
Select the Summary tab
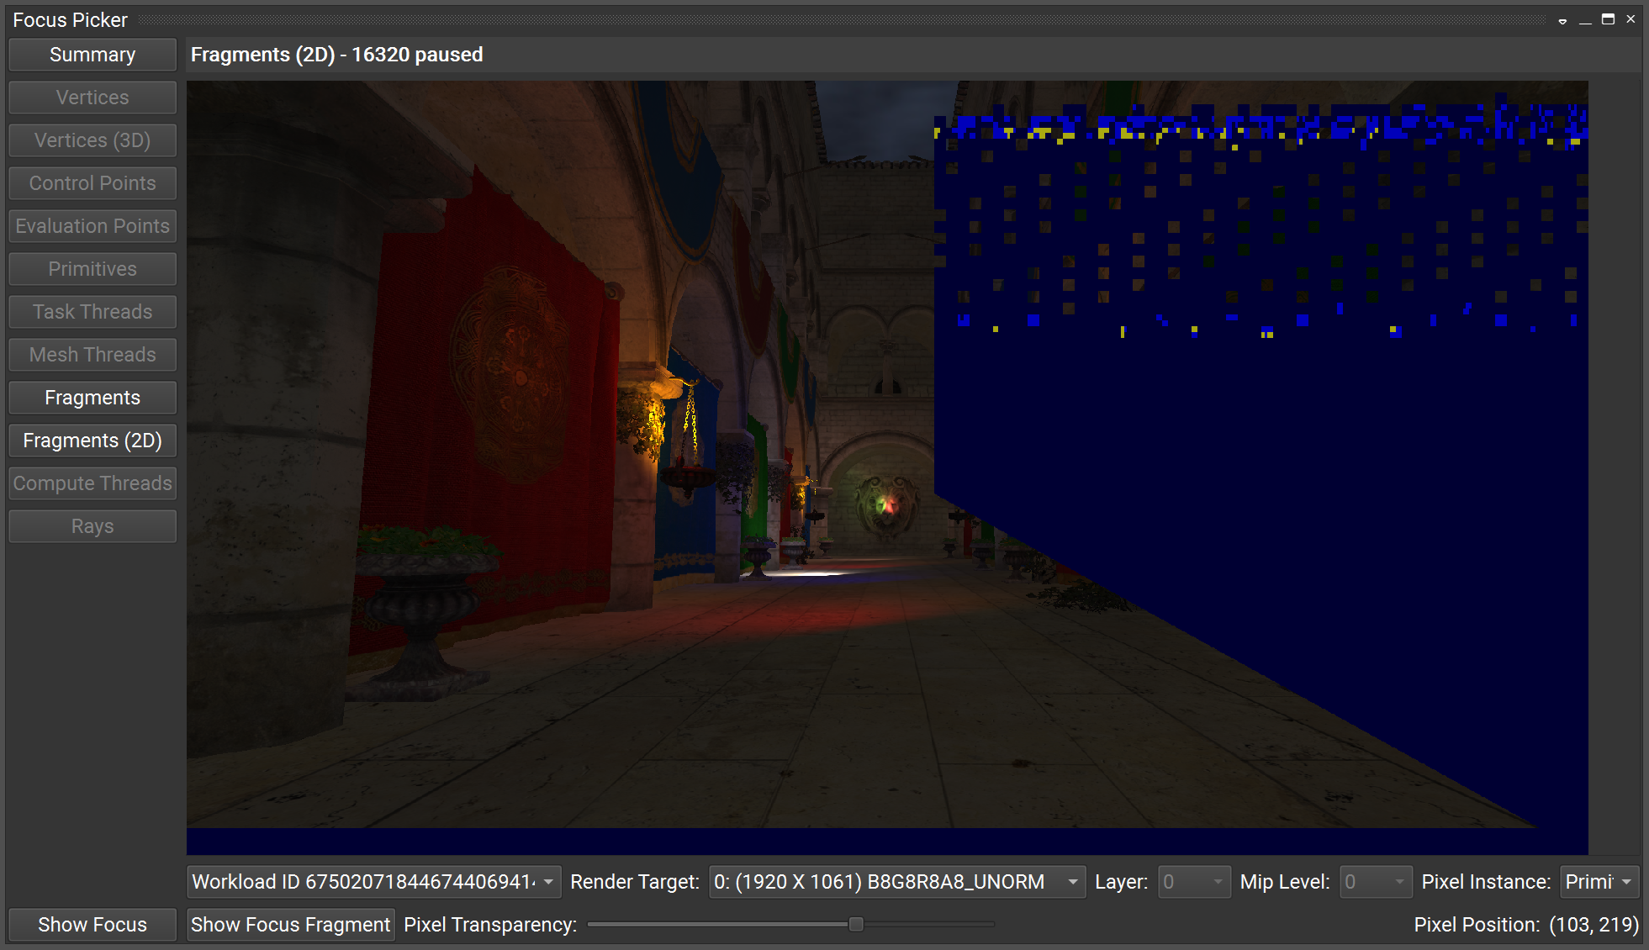coord(92,55)
